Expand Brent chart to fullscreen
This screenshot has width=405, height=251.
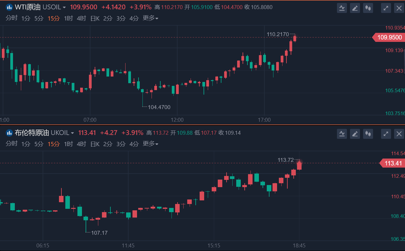pyautogui.click(x=386, y=133)
